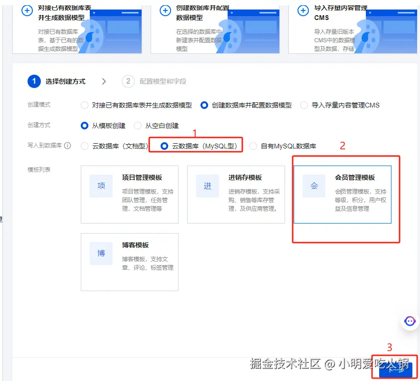420x381 pixels.
Task: Open the help chat bubble in bottom corner
Action: point(410,321)
